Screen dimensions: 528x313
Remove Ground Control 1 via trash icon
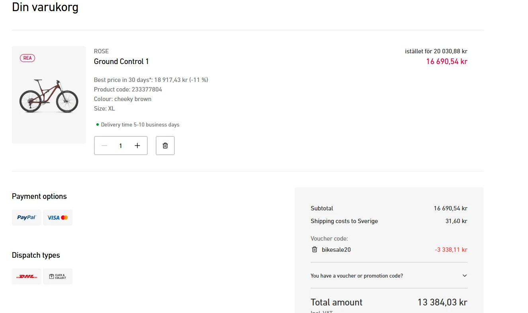coord(165,146)
